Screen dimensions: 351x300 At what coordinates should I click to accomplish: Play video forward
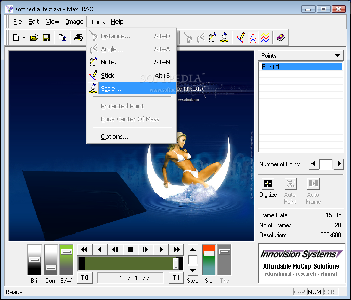click(x=161, y=250)
